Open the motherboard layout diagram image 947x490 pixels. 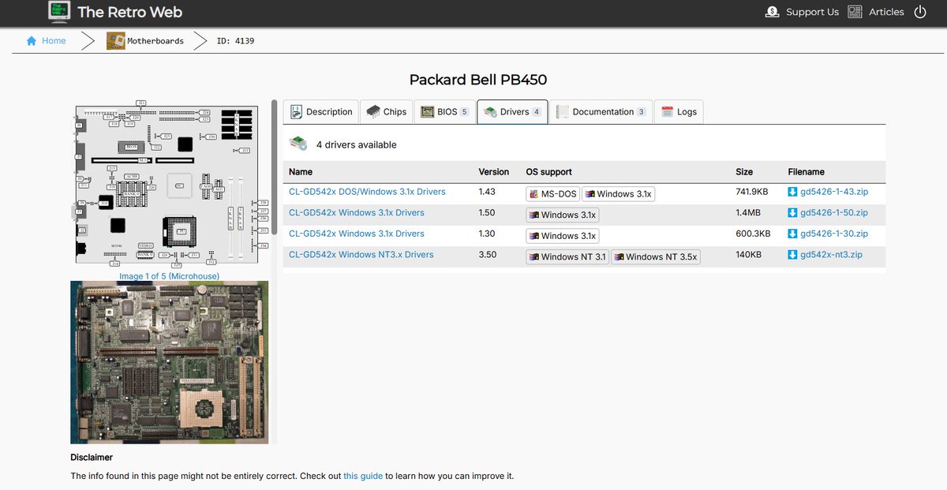coord(169,185)
